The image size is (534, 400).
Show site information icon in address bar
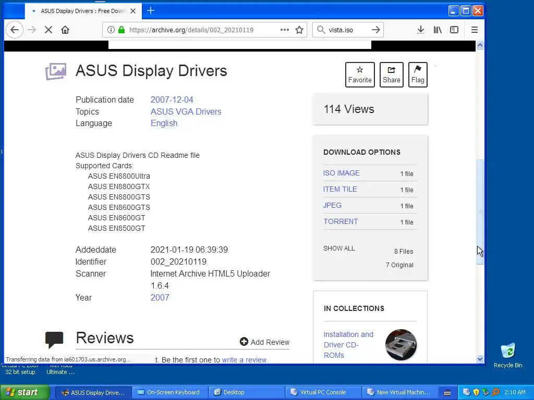(x=111, y=30)
